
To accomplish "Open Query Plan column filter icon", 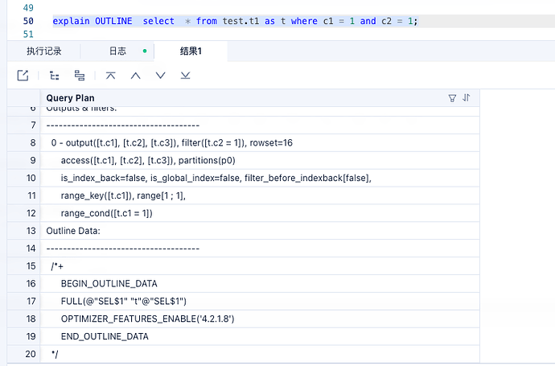I will 452,98.
